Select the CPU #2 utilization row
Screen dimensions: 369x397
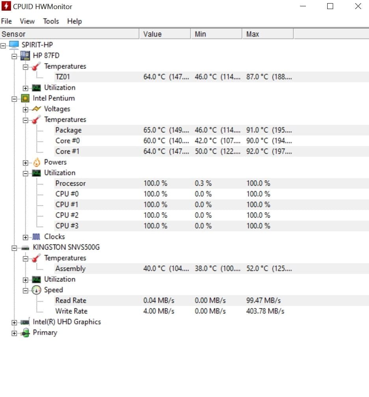tap(212, 215)
